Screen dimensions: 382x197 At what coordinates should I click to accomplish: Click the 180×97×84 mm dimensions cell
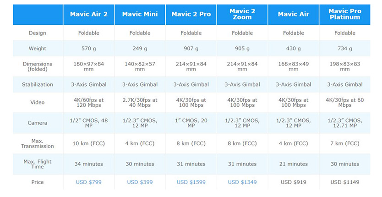pos(89,66)
